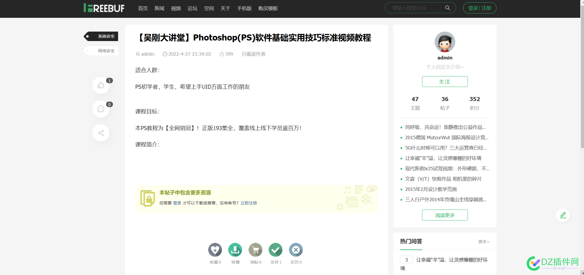The width and height of the screenshot is (584, 275).
Task: Click the 淘帖 shopping cart icon
Action: (x=255, y=250)
